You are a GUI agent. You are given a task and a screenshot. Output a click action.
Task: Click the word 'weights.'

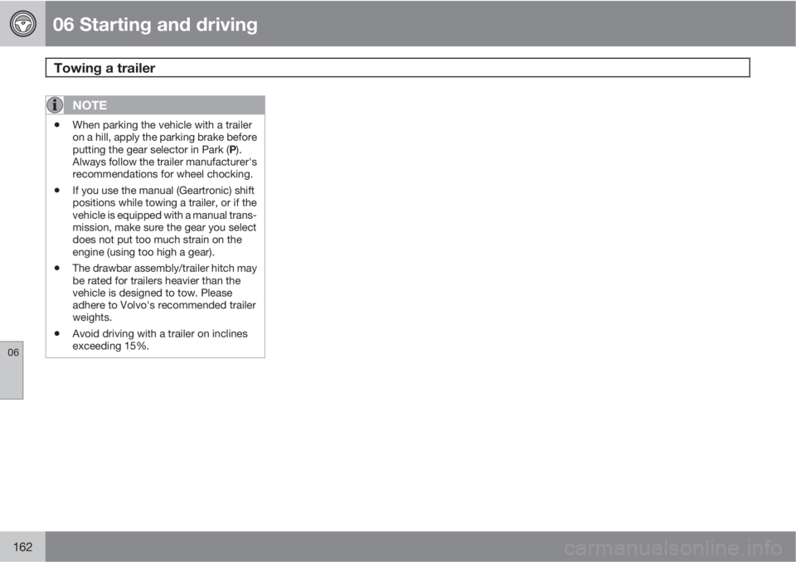(92, 317)
